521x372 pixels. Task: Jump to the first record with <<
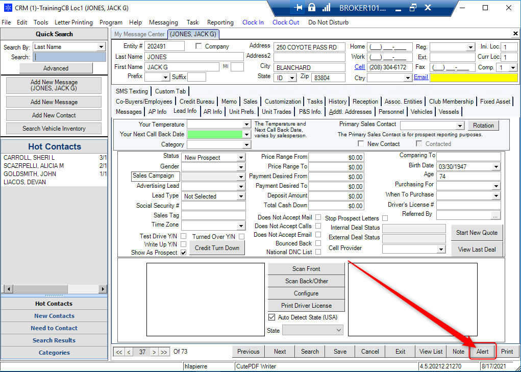pyautogui.click(x=119, y=352)
